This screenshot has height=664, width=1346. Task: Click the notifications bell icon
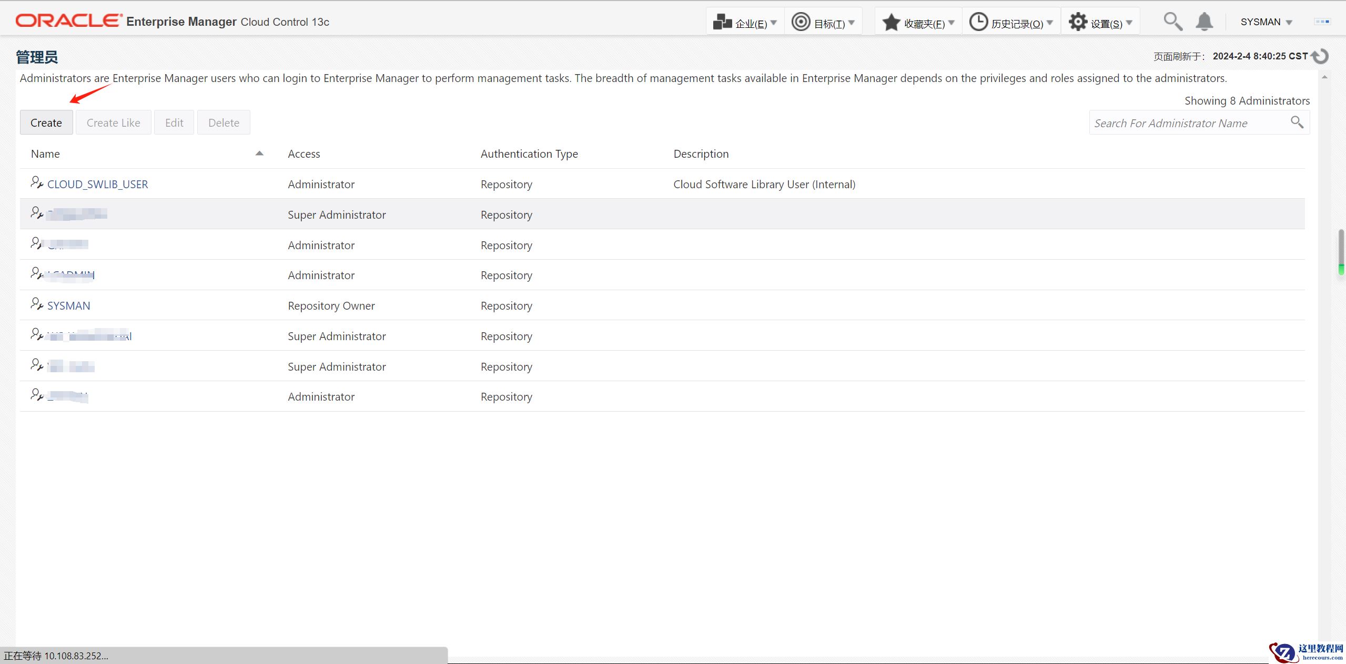point(1204,22)
